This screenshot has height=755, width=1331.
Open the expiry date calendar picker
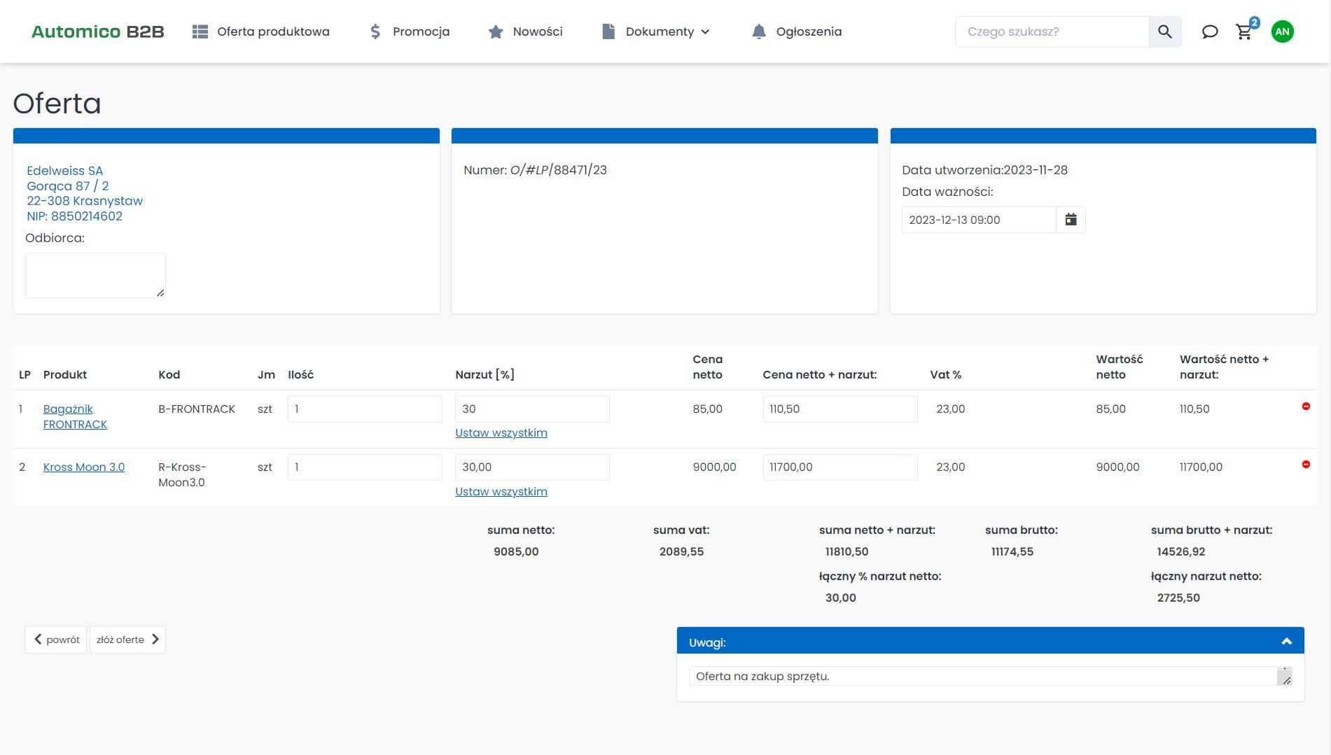tap(1071, 220)
